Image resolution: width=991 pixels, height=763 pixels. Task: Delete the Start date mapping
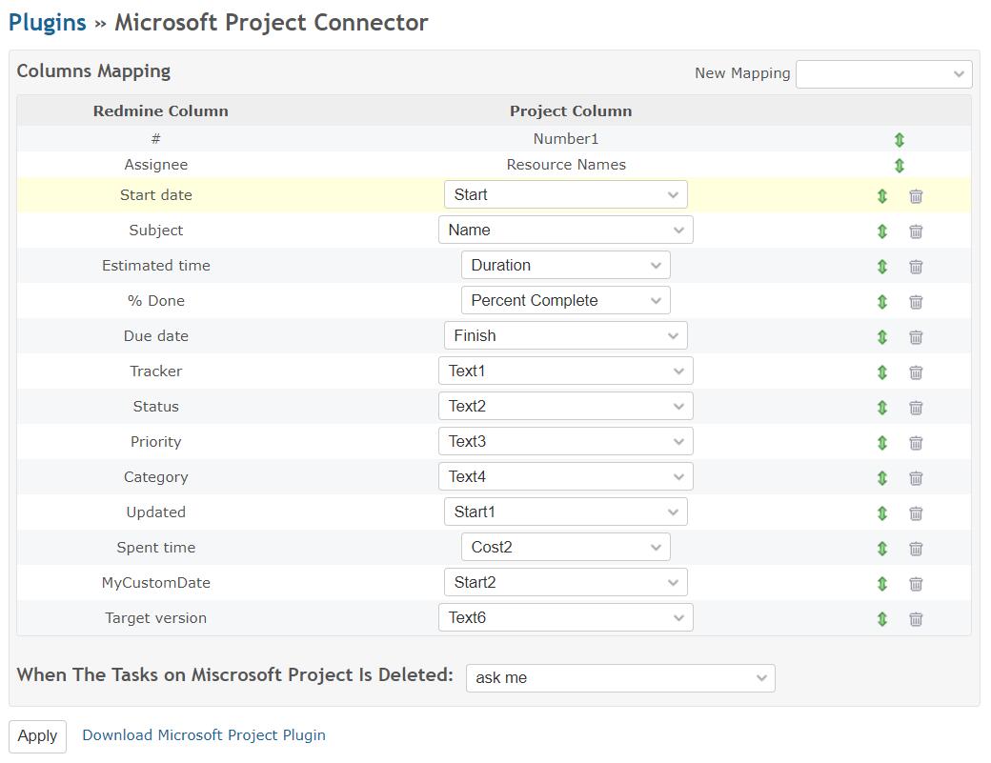[x=916, y=196]
